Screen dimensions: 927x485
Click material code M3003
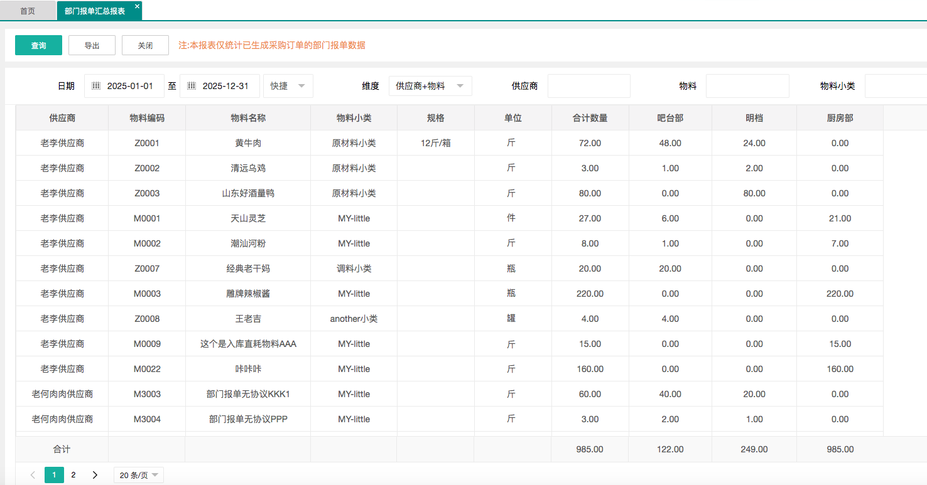click(147, 394)
